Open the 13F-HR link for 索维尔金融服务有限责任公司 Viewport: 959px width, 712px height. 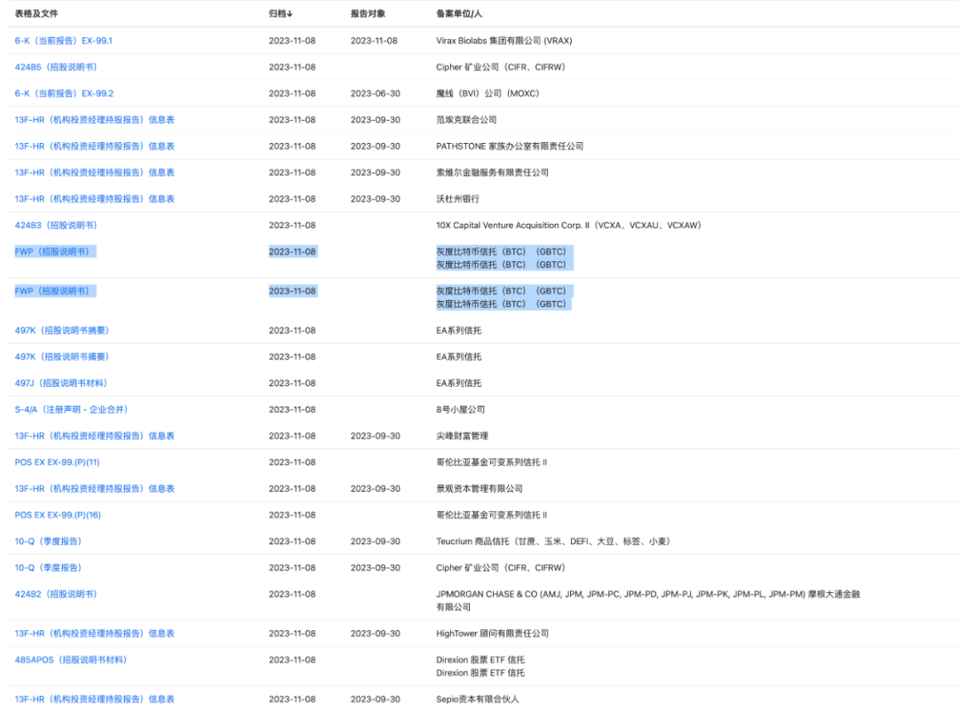tap(95, 172)
